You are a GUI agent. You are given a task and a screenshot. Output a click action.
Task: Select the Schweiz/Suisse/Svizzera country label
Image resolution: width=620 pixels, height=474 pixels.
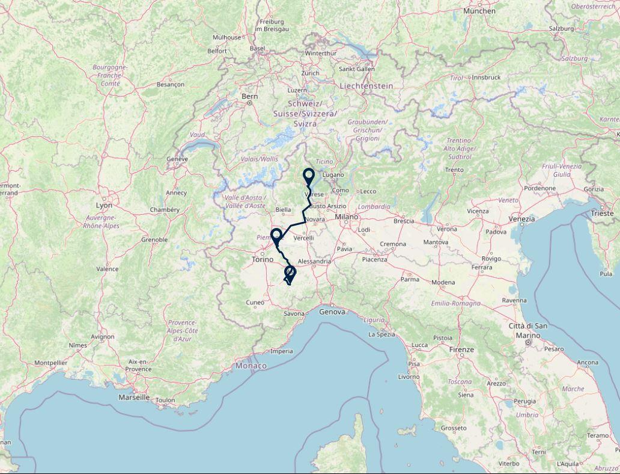[305, 114]
